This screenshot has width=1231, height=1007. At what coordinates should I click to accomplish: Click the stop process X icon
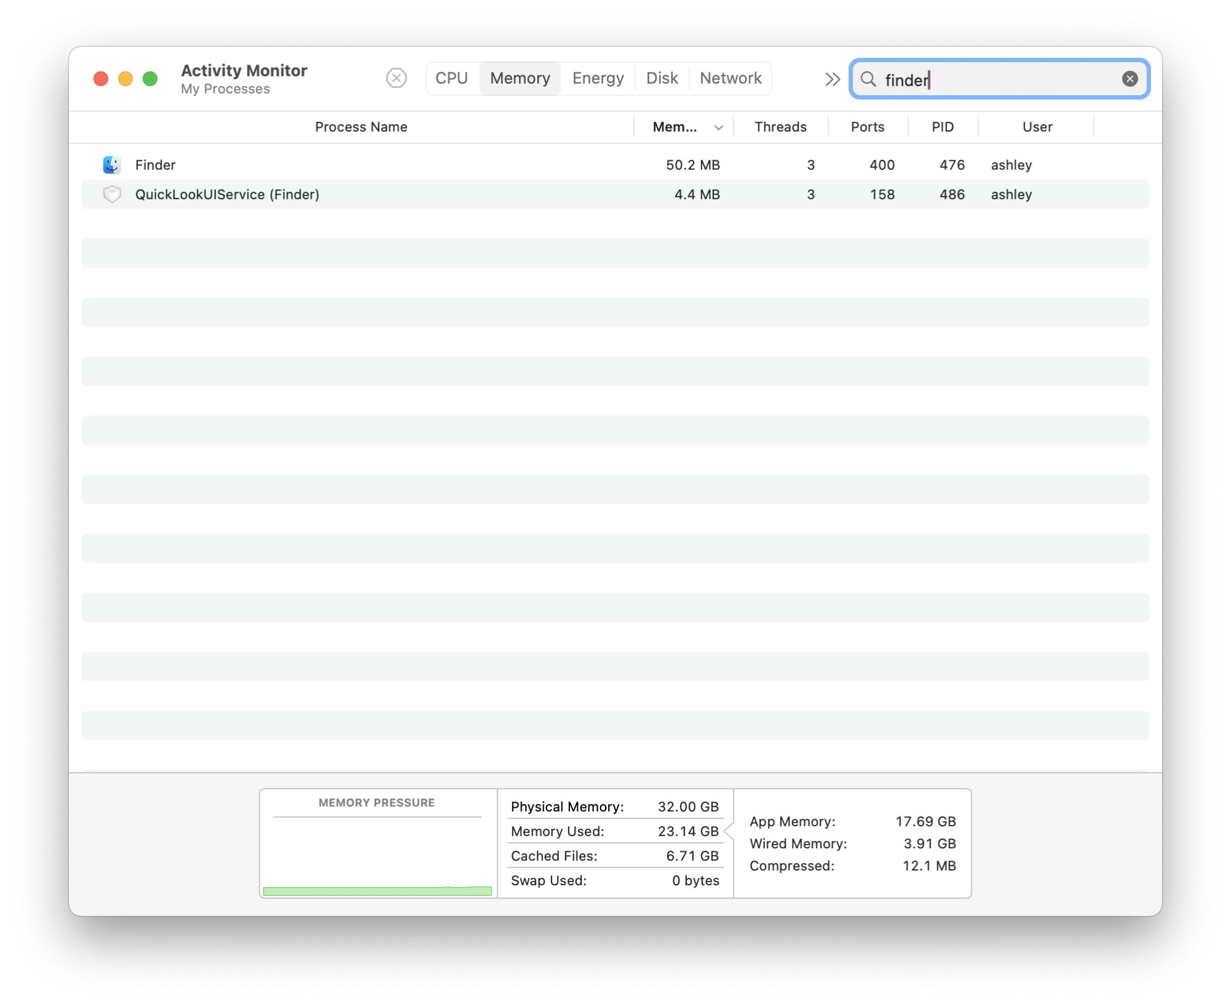click(396, 78)
